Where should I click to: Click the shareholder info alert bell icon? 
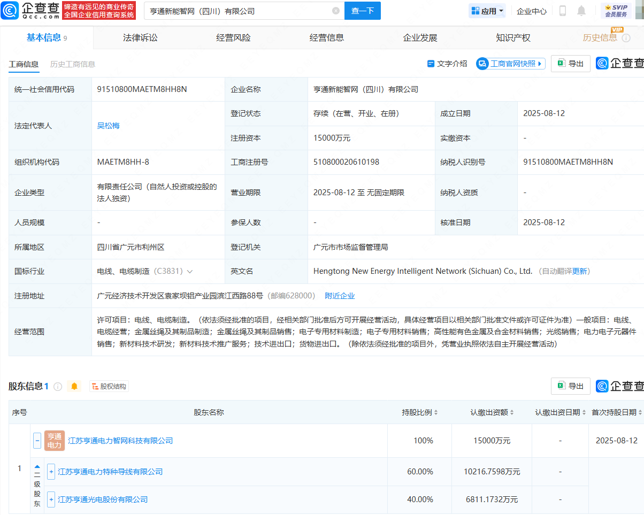74,386
